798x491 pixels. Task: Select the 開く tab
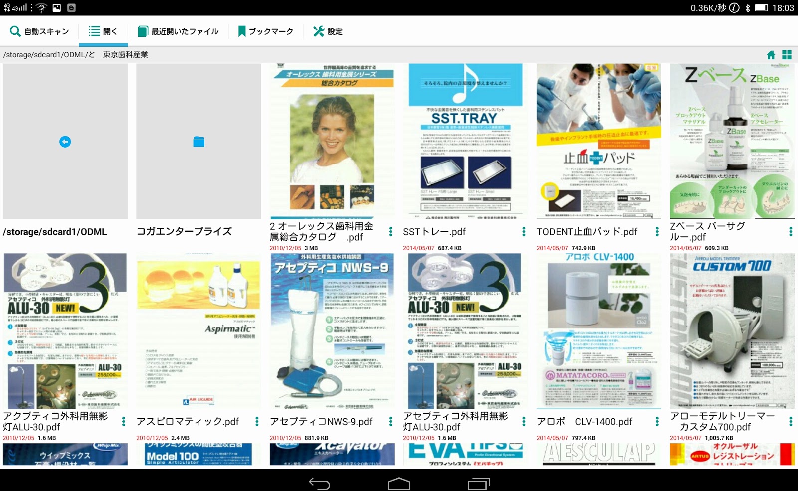coord(103,31)
